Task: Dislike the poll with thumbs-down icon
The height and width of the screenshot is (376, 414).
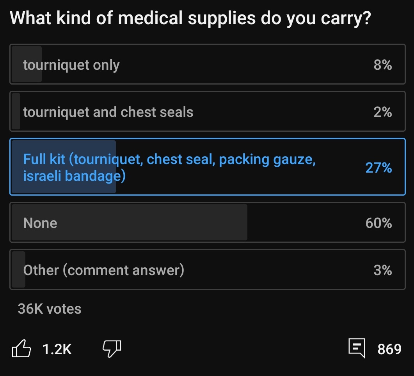Action: 112,348
